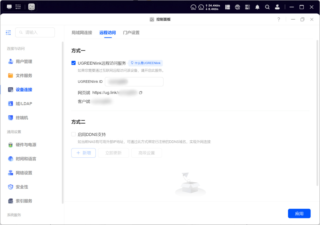Edit the UGREENlink ID field
320x225 pixels.
[x=134, y=82]
